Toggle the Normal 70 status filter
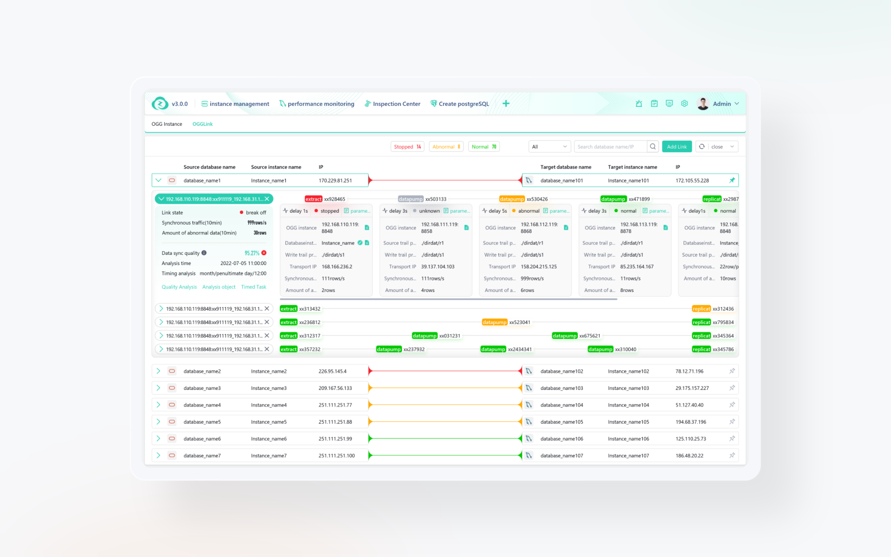891x557 pixels. tap(484, 147)
